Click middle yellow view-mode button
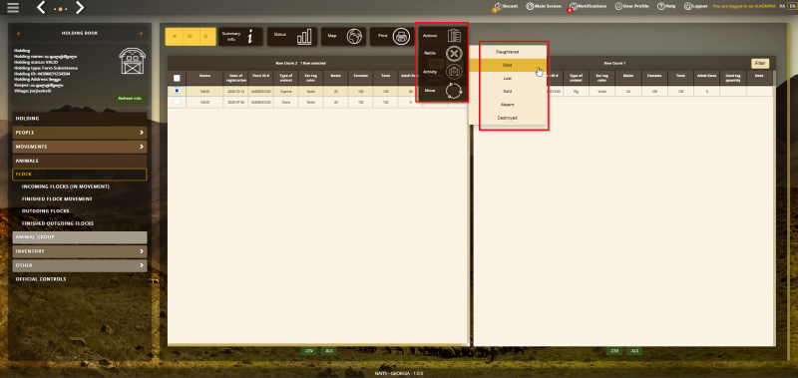The height and width of the screenshot is (378, 798). [191, 37]
